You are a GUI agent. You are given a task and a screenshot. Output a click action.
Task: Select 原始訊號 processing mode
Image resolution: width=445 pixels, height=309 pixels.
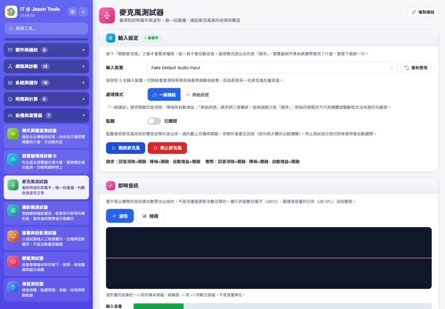click(197, 95)
